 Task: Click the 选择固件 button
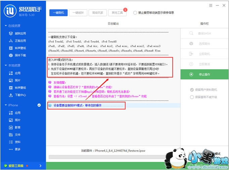coord(204,44)
